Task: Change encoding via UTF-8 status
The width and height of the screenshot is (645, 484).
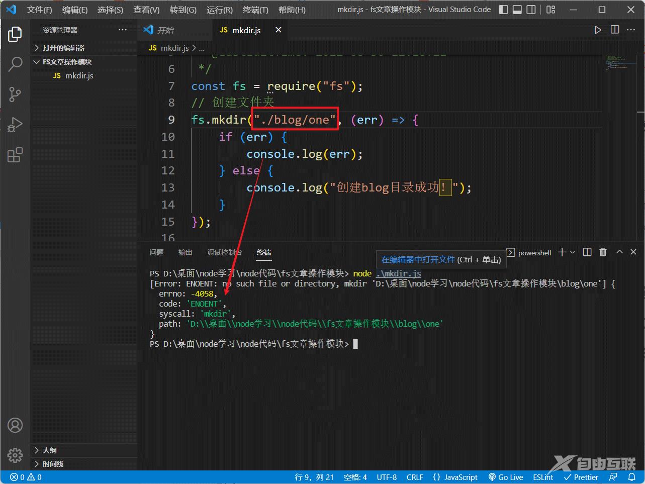Action: (x=387, y=477)
